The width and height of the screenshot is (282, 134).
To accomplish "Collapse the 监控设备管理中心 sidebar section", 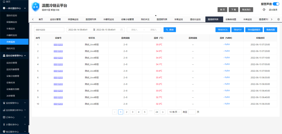I will (x=25, y=56).
